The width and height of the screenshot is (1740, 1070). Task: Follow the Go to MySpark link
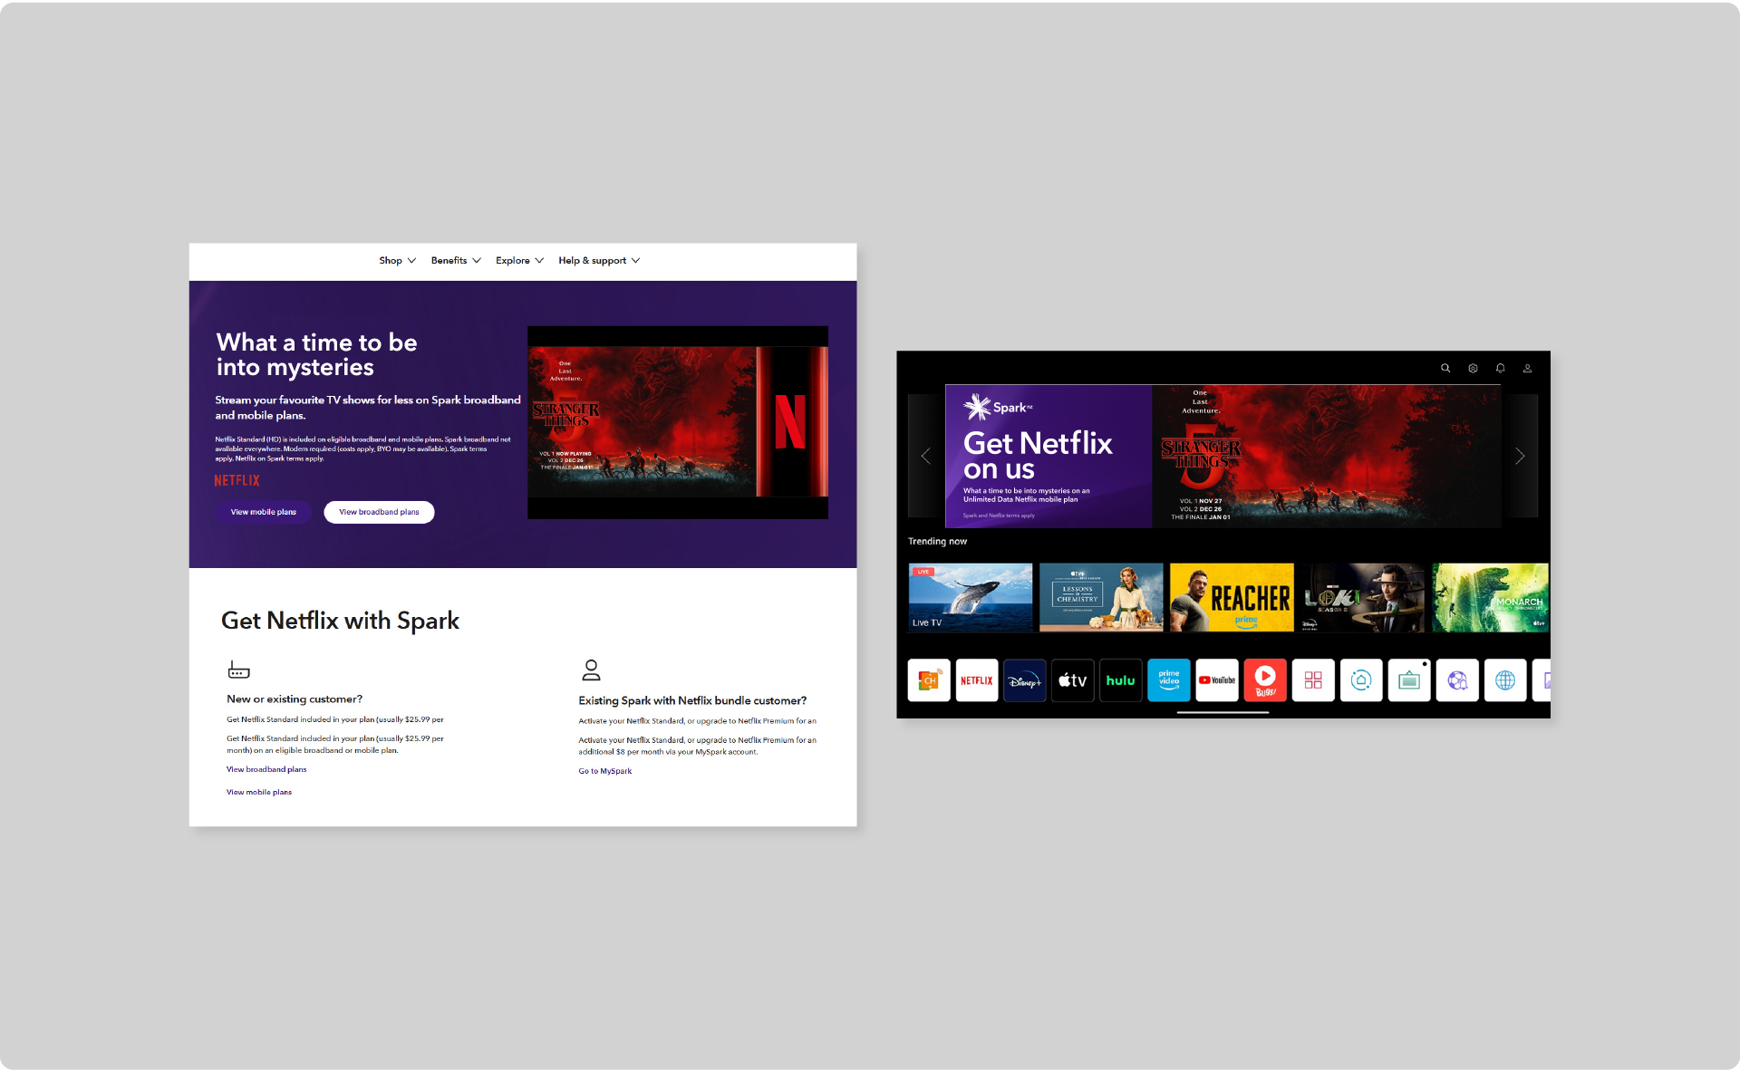point(605,771)
